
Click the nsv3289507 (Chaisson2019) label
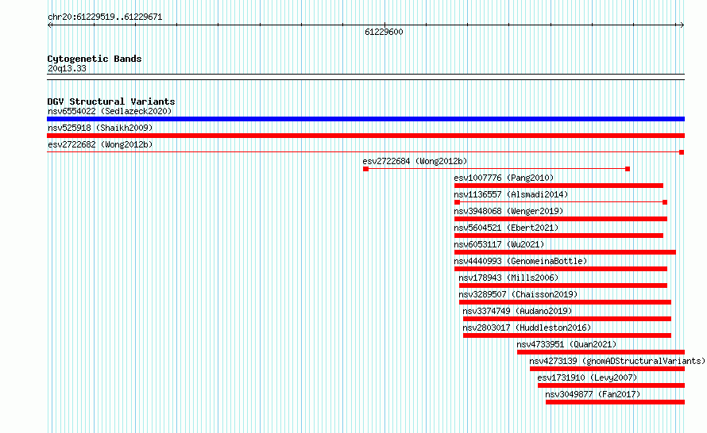point(518,294)
